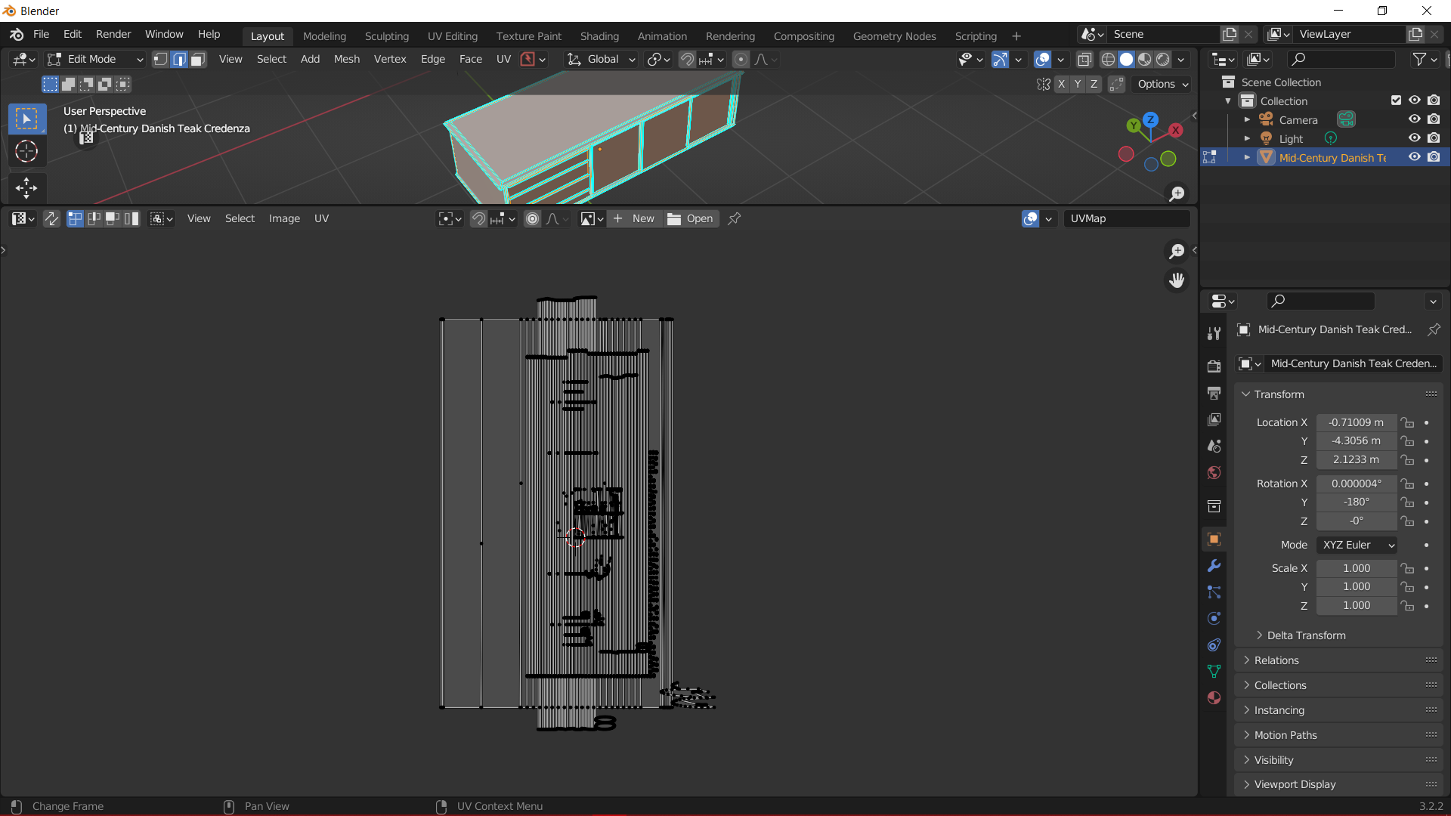Open the World properties tab
Image resolution: width=1451 pixels, height=816 pixels.
click(x=1214, y=472)
